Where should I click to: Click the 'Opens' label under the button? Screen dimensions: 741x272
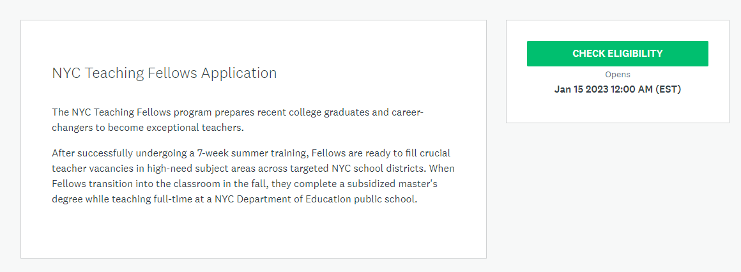tap(617, 75)
